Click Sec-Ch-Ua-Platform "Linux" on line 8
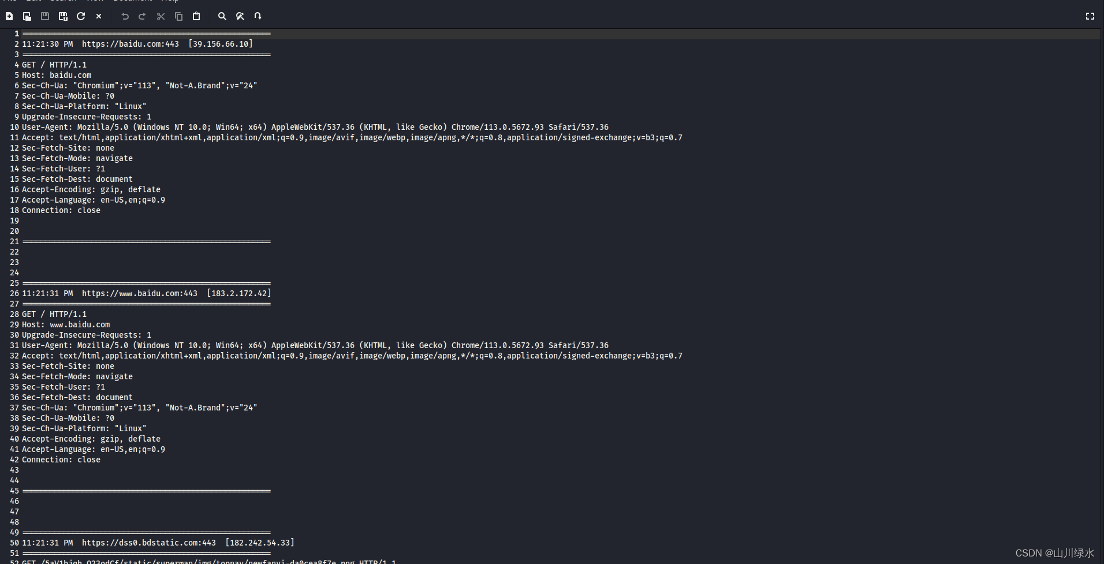The image size is (1104, 564). (x=84, y=106)
